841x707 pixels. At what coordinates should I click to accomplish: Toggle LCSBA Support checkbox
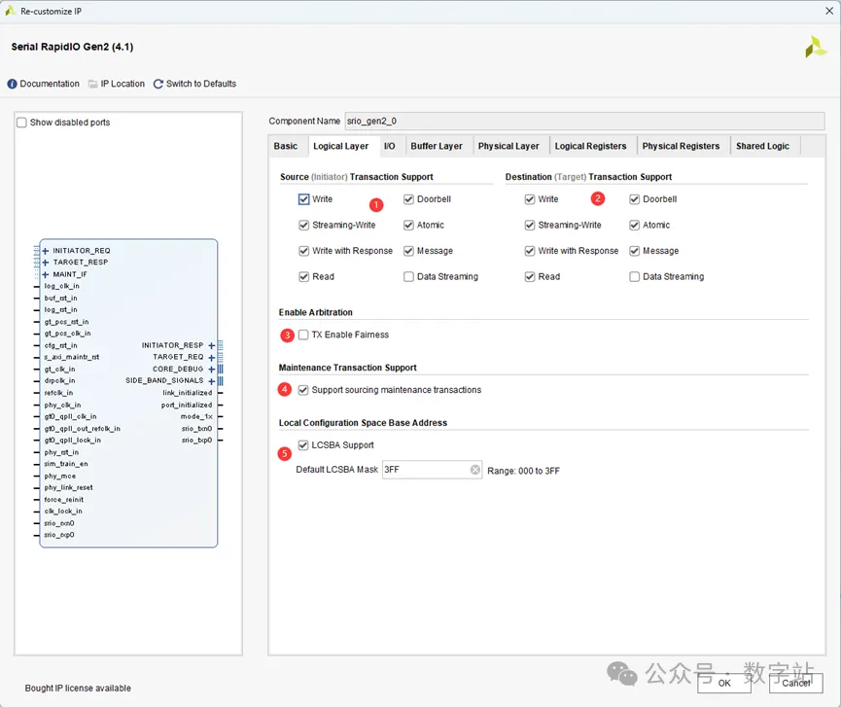[x=303, y=445]
